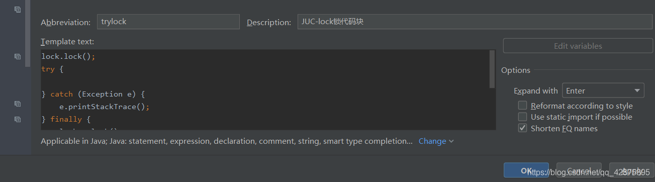655x182 pixels.
Task: Place cursor on e.printStackTrace() line
Action: tap(108, 107)
